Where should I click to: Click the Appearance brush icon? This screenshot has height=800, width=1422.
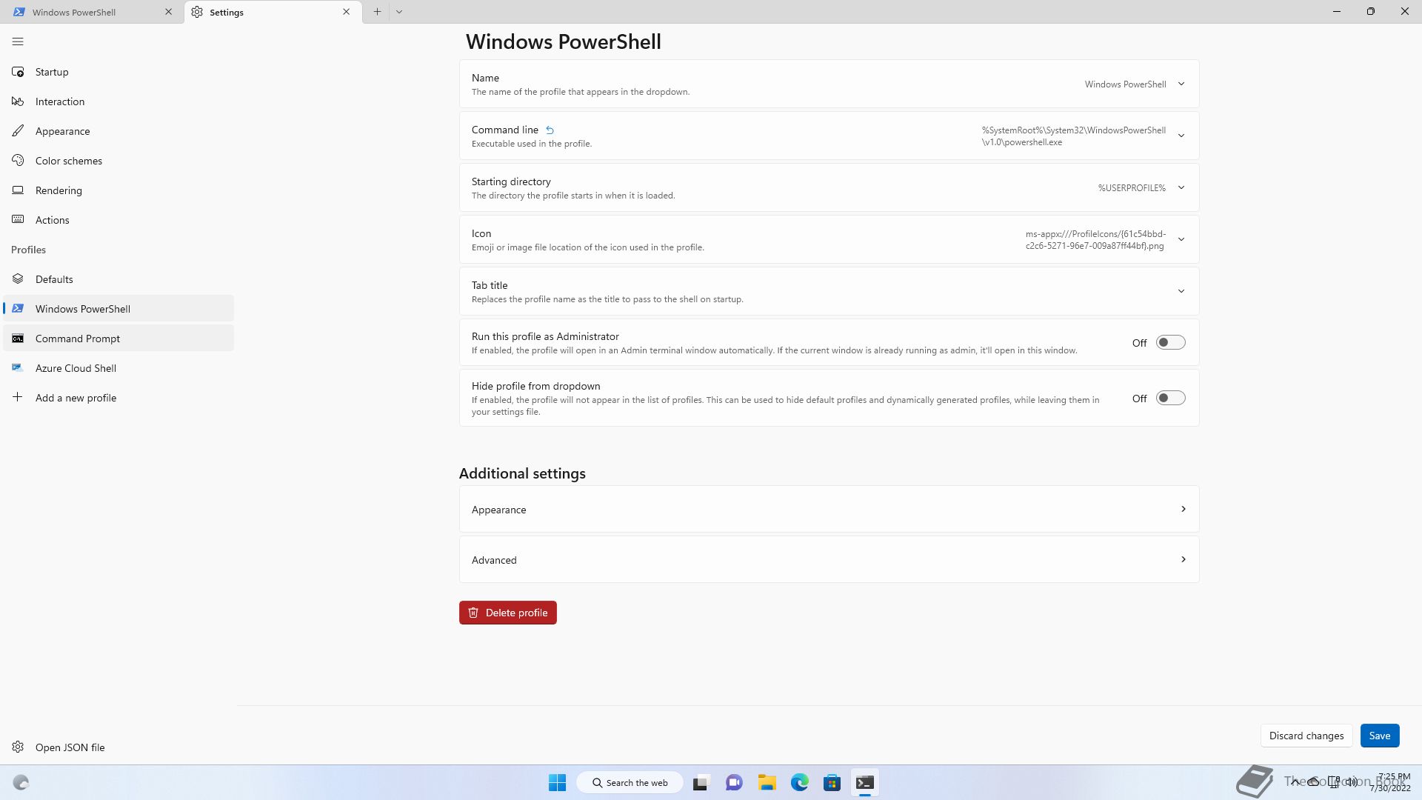pyautogui.click(x=18, y=131)
